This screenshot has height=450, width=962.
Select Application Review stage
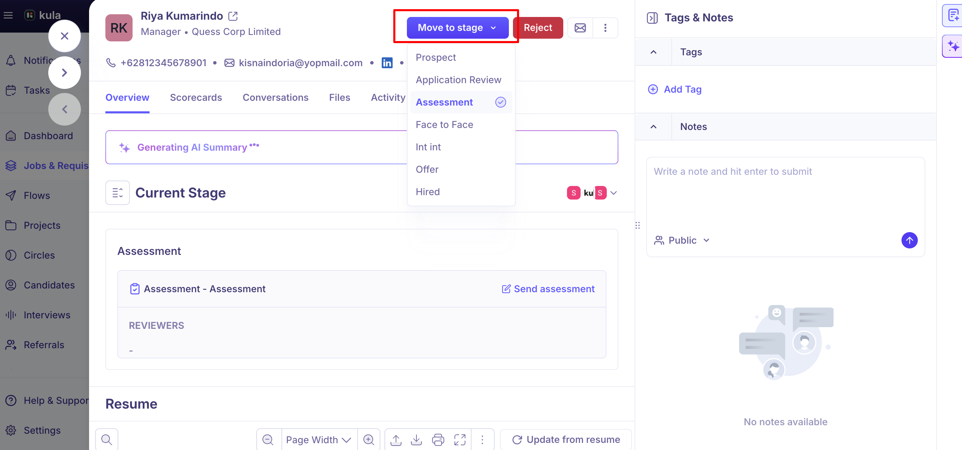tap(461, 80)
